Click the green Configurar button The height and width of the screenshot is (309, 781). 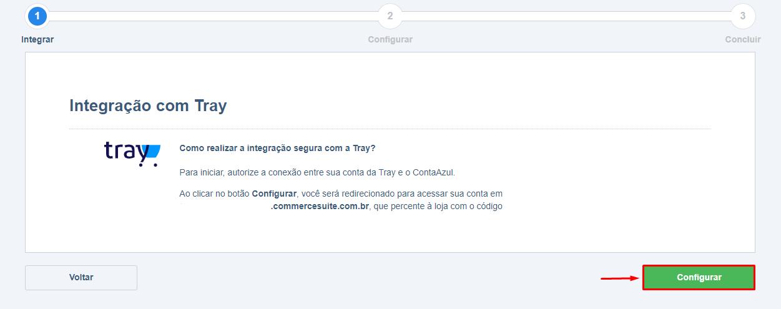(x=699, y=278)
